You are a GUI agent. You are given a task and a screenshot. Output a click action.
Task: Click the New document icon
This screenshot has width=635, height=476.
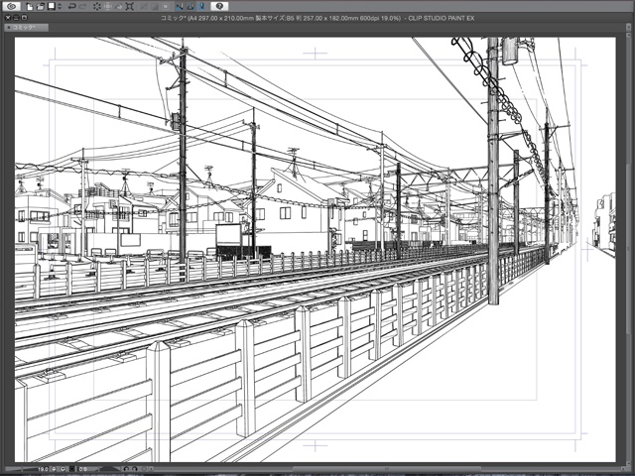30,6
